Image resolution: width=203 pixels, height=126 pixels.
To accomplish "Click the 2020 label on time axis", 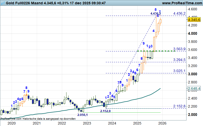I will (11, 123).
